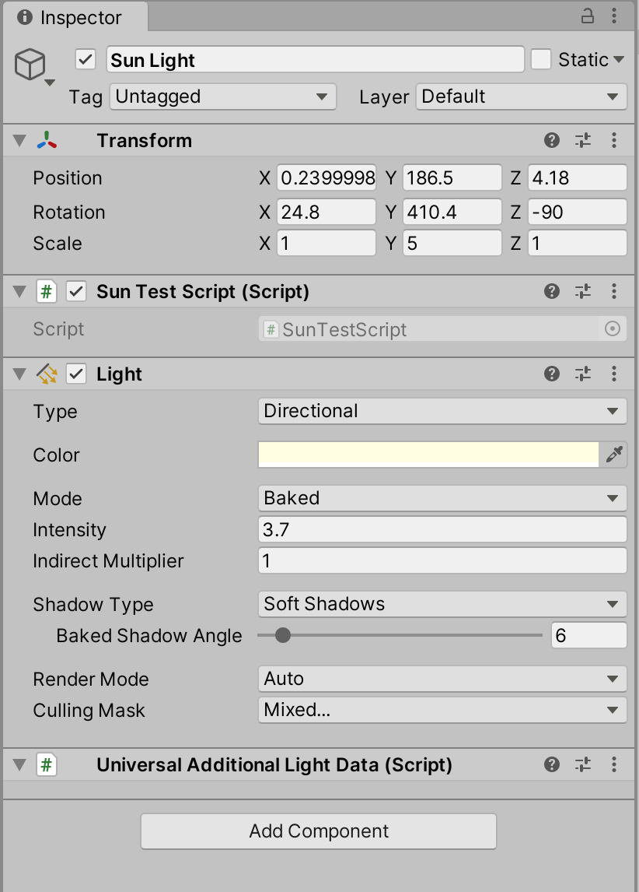Enable the Static checkbox
The height and width of the screenshot is (892, 639).
[541, 60]
